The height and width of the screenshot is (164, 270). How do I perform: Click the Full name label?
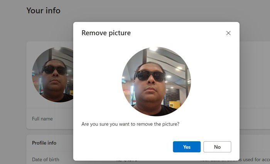click(42, 119)
